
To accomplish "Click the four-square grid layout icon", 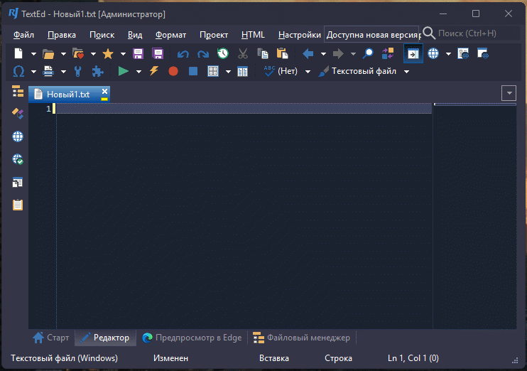I will coord(213,71).
